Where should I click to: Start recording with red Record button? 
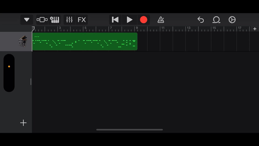[144, 20]
